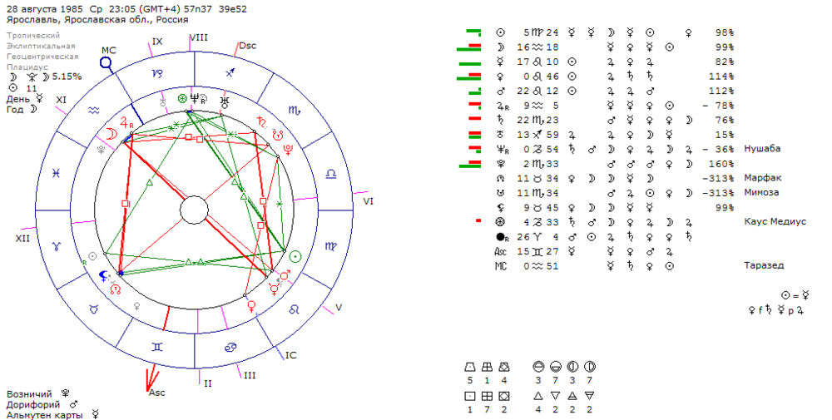Select the red Venus glyph near Leo

pos(251,306)
